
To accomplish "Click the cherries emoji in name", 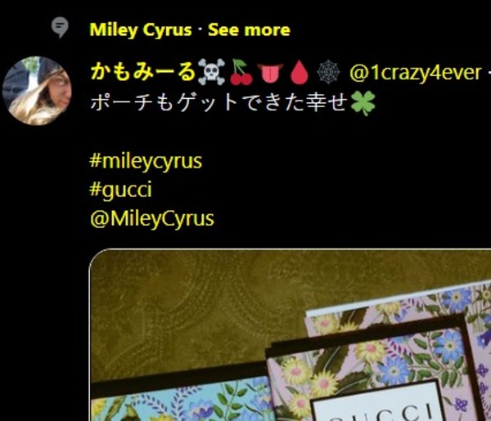I will (241, 72).
